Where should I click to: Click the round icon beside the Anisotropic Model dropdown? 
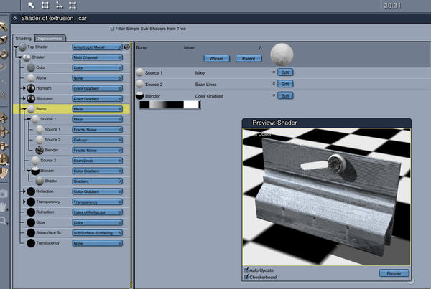pos(126,47)
